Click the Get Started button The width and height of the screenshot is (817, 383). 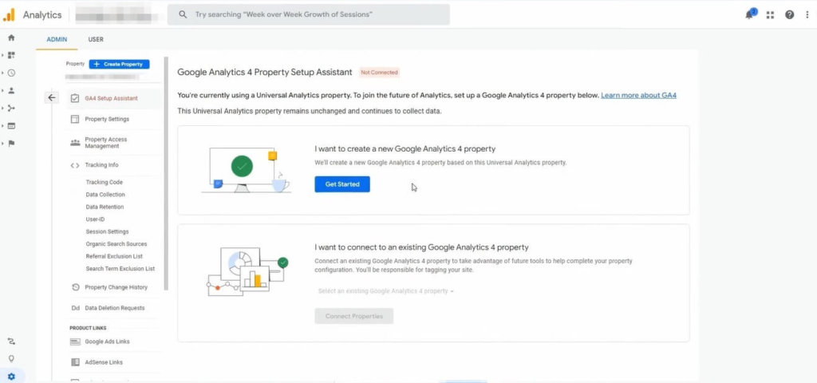pos(342,184)
